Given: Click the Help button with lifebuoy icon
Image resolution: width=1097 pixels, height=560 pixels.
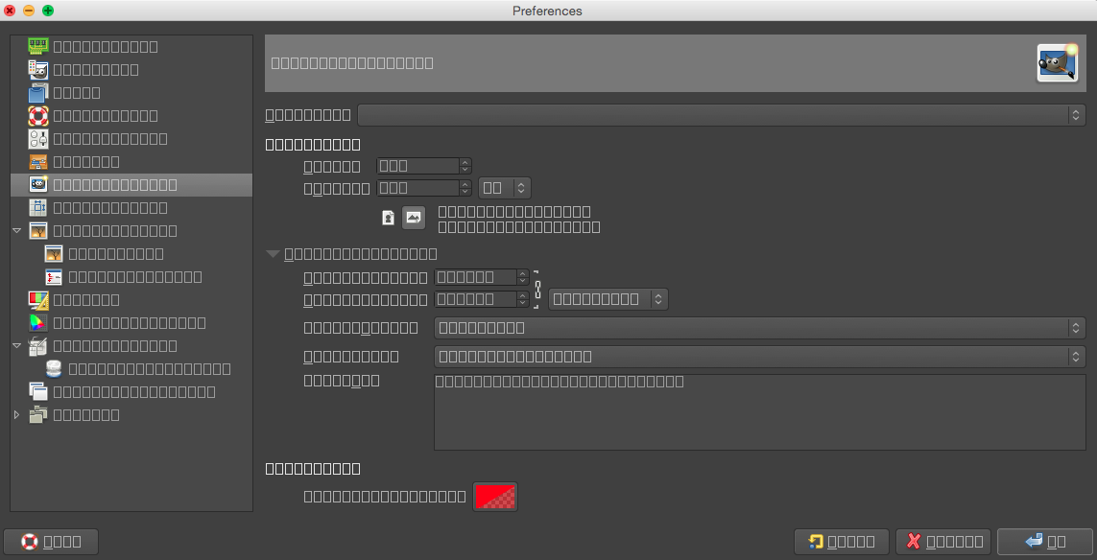Looking at the screenshot, I should [51, 542].
